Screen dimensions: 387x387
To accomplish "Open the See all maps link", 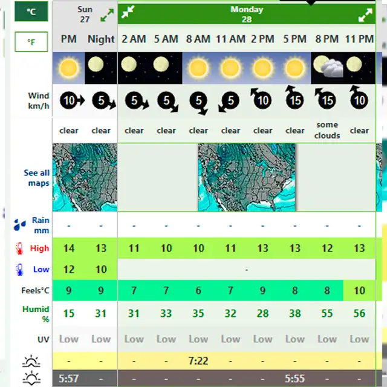I will [36, 178].
